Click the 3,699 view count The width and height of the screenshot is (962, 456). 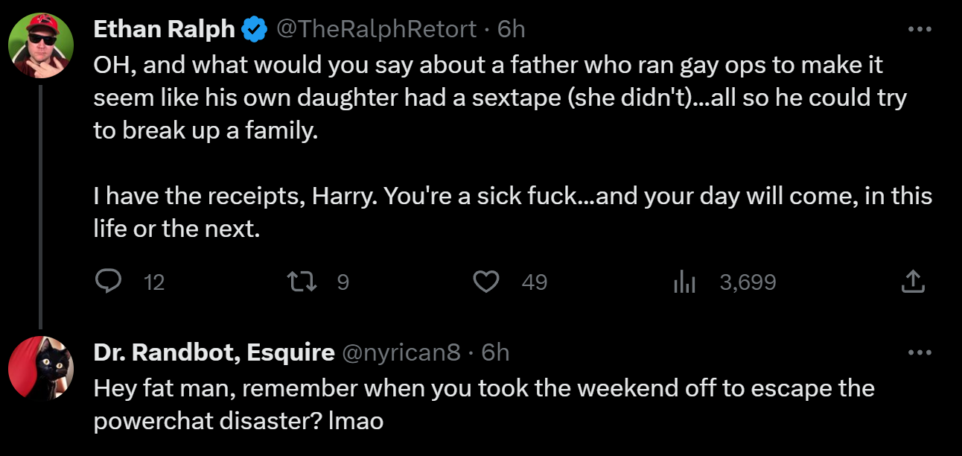tap(748, 282)
